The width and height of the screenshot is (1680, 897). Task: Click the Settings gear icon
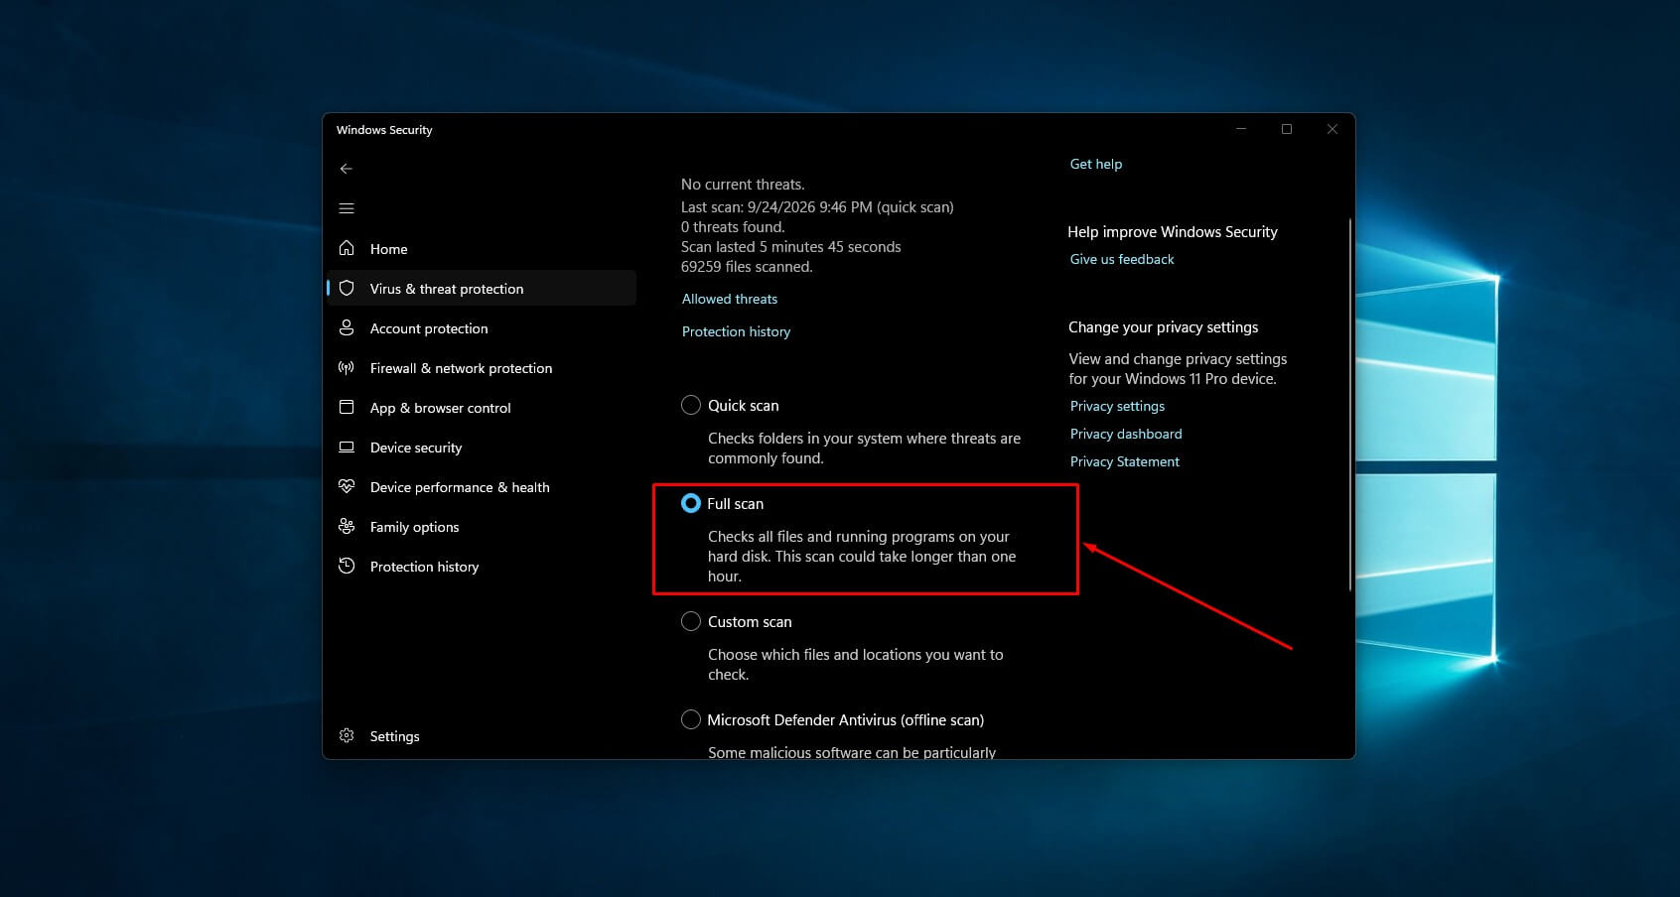(347, 735)
